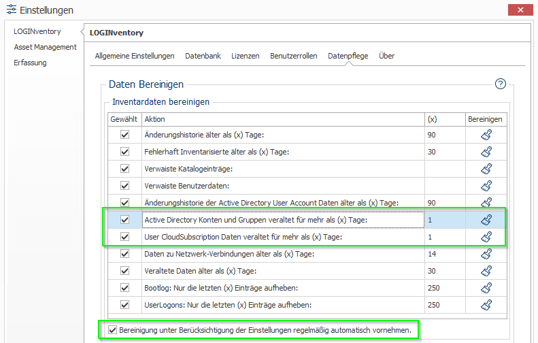Edit value 250 for Bootlog entries
The width and height of the screenshot is (538, 343).
(x=445, y=288)
